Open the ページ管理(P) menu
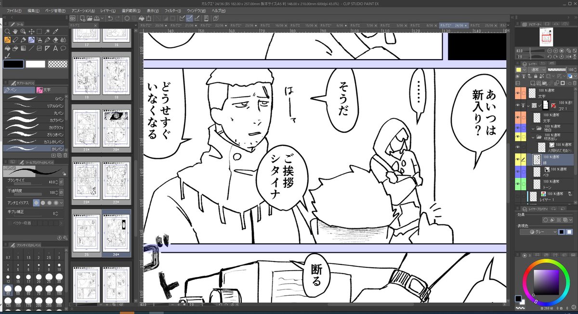This screenshot has height=314, width=578. (x=55, y=10)
